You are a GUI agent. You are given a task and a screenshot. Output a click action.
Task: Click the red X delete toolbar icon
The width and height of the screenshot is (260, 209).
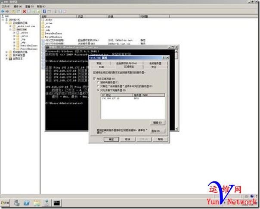pos(25,11)
